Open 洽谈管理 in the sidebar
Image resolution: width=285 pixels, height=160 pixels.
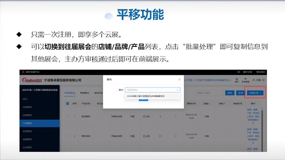click(27, 147)
